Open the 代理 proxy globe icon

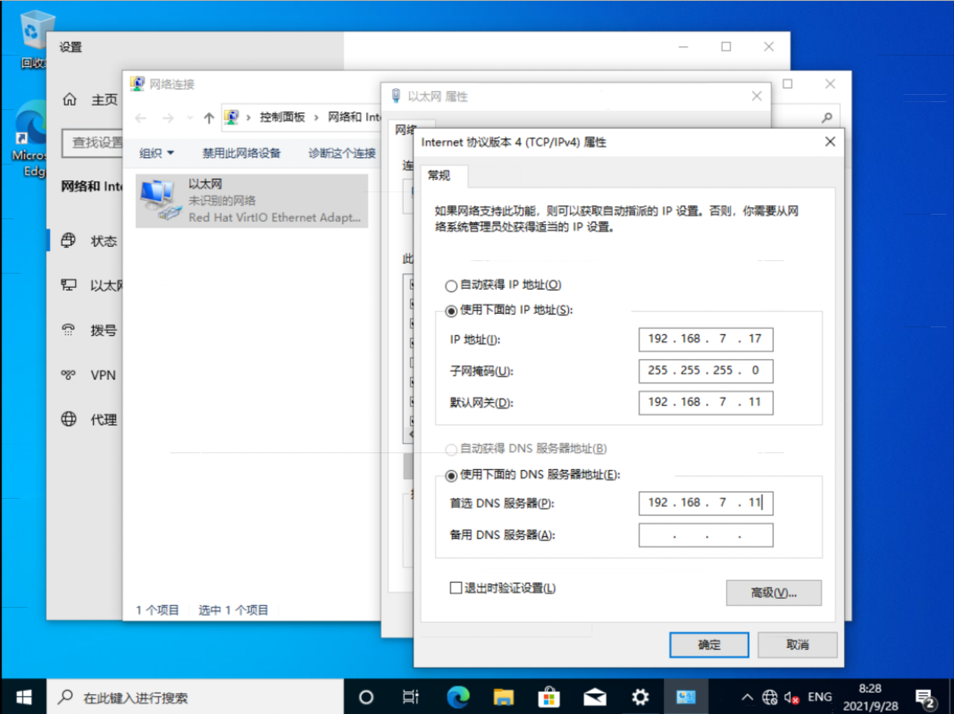68,419
